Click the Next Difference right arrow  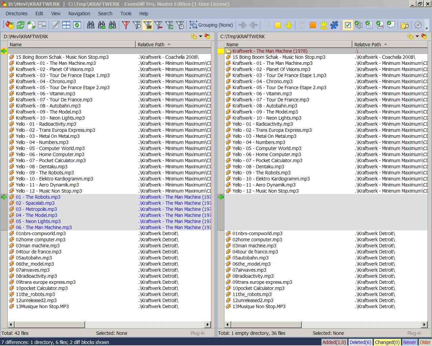click(x=243, y=25)
